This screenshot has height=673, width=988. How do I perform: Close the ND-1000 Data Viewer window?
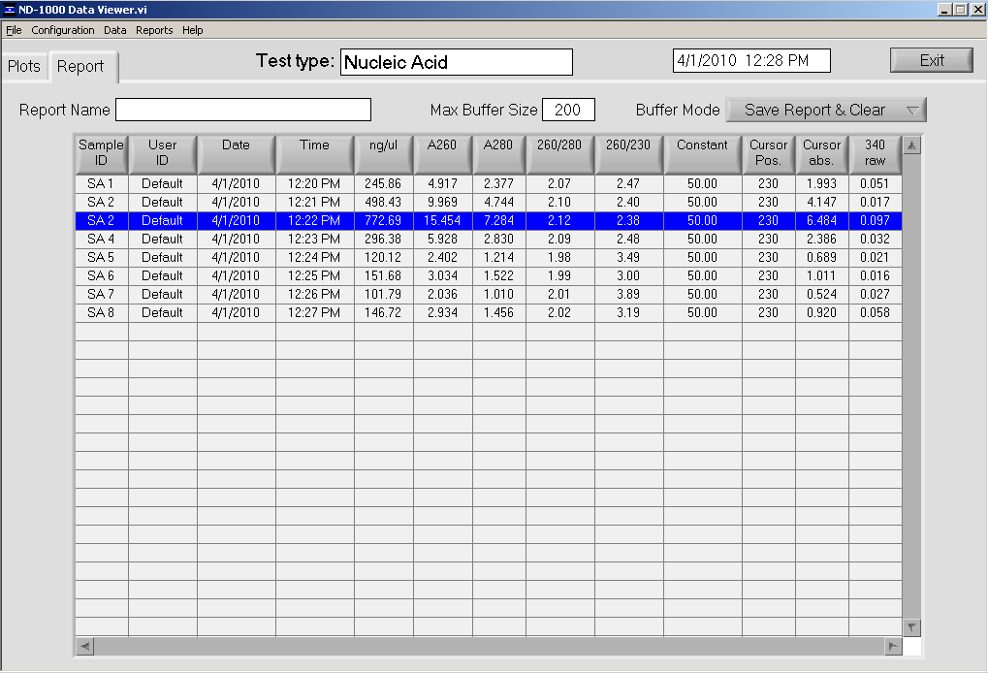(977, 10)
